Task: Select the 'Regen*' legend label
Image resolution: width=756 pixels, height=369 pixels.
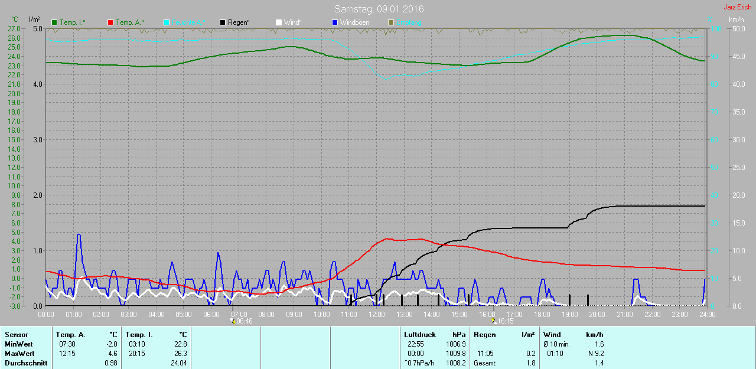Action: (x=239, y=22)
